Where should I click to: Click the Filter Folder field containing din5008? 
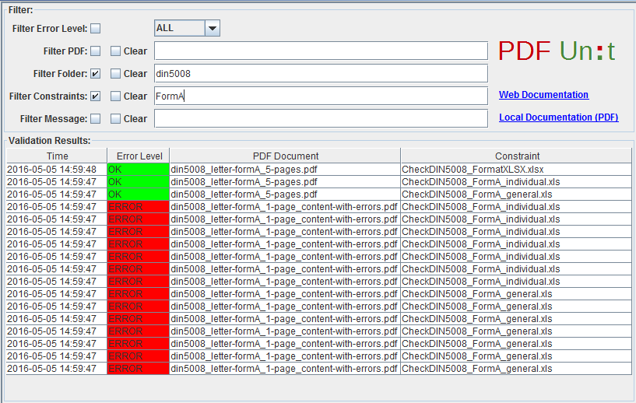point(321,74)
